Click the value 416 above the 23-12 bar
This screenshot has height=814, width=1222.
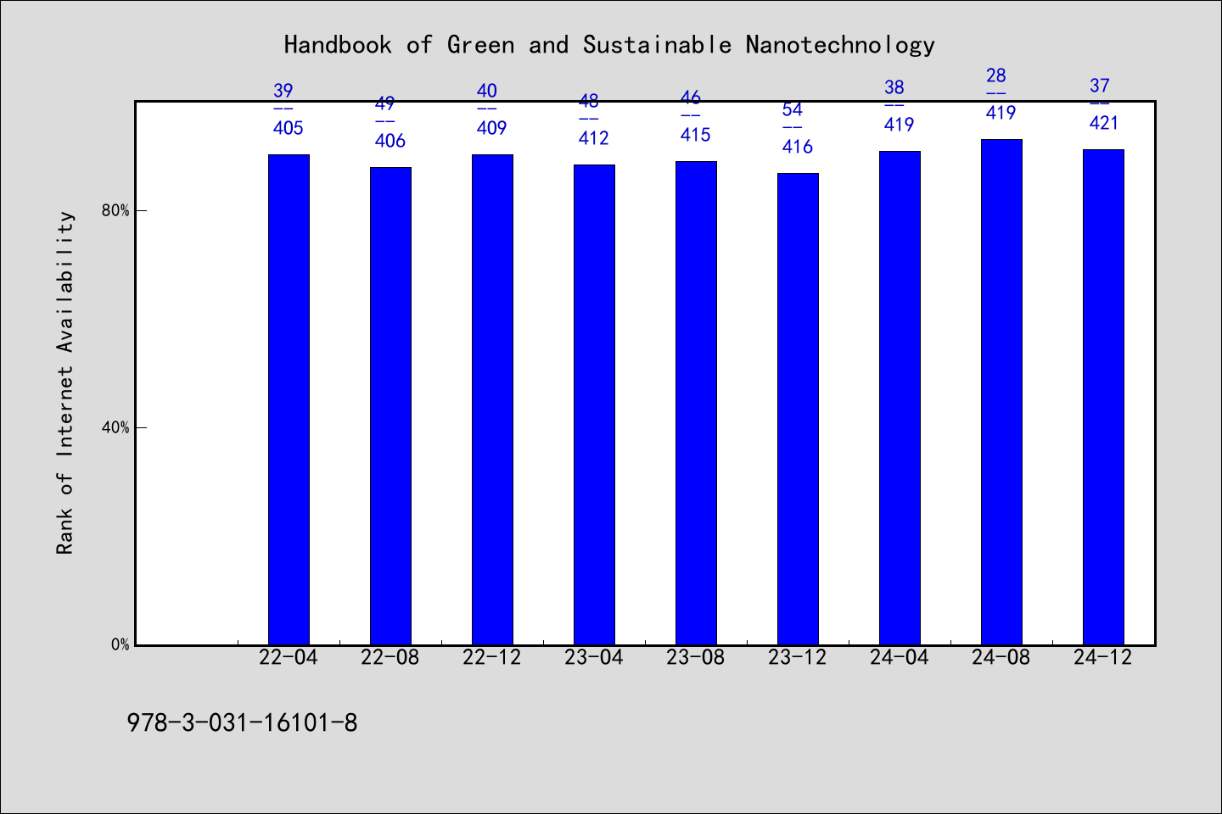pyautogui.click(x=798, y=147)
